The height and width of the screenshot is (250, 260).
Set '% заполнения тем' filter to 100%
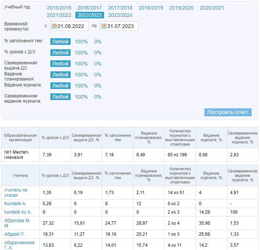[x=81, y=42]
